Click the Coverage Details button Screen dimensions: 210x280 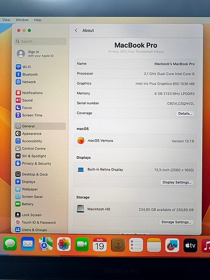tap(185, 113)
